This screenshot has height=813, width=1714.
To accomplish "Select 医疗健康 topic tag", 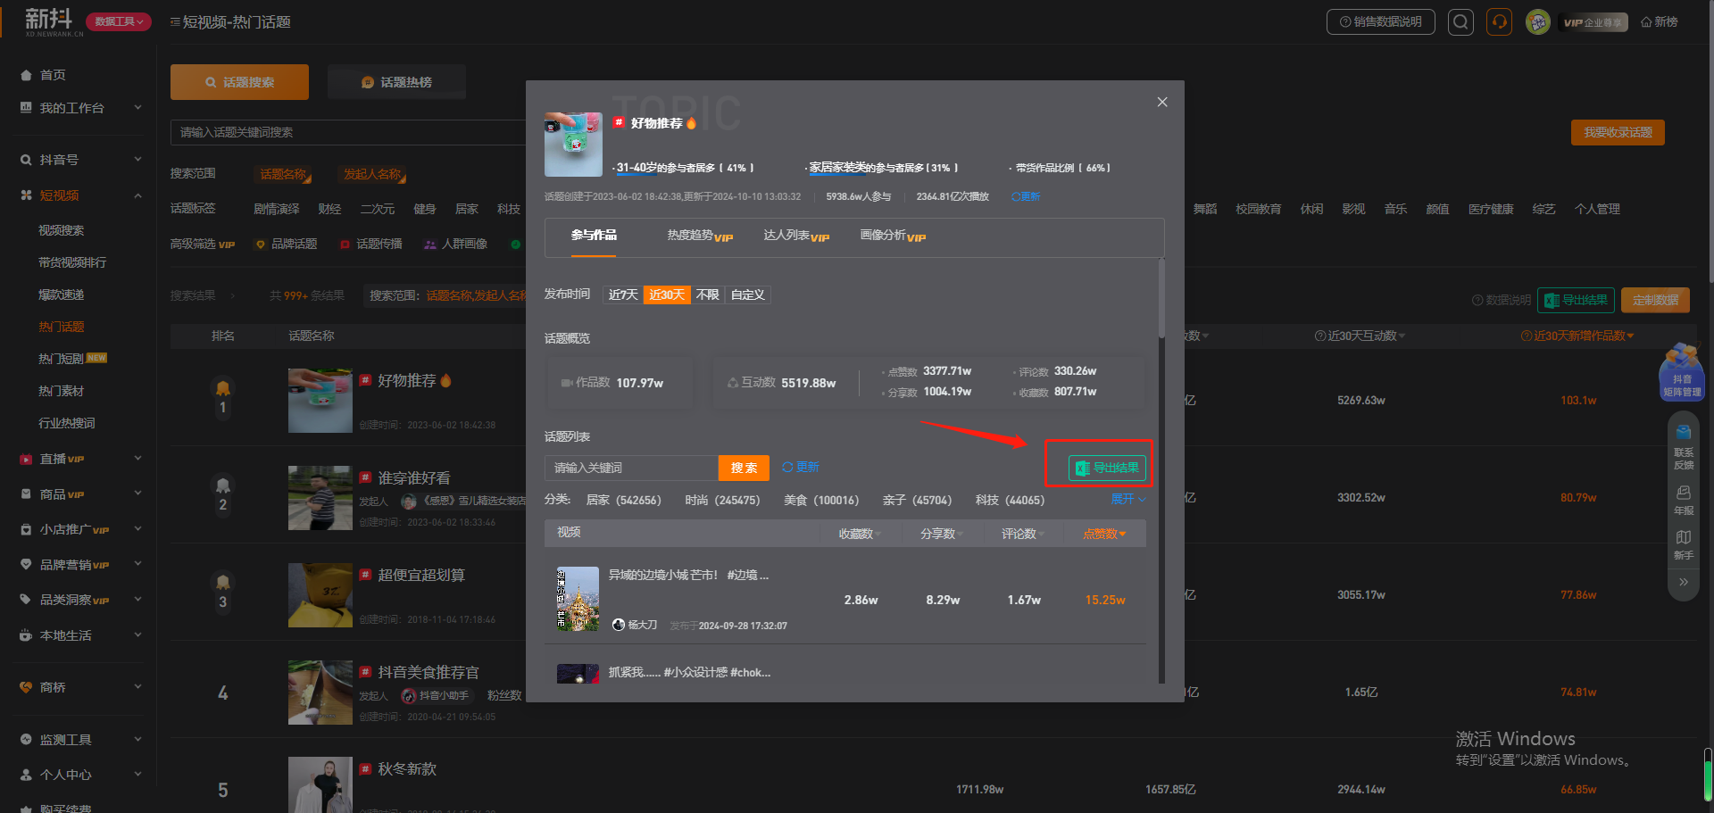I will pyautogui.click(x=1491, y=209).
